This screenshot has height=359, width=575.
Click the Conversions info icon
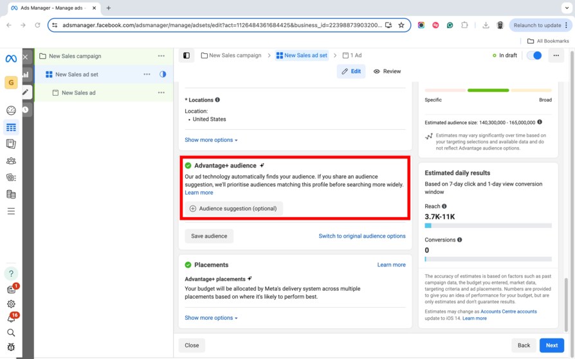click(x=459, y=240)
